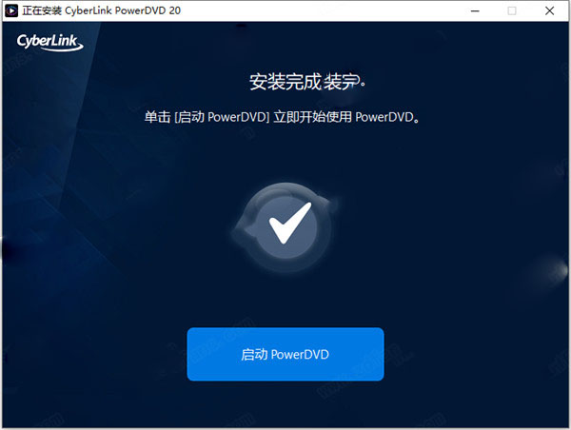Click the 安装完成 heading text
Screen dimensions: 571x430
285,82
